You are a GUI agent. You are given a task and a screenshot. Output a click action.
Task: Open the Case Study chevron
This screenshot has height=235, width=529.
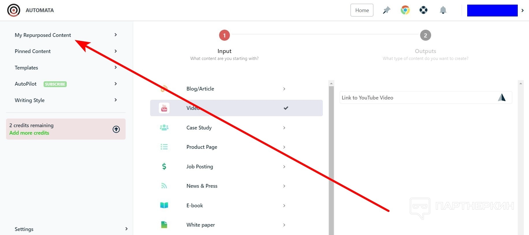coord(284,128)
